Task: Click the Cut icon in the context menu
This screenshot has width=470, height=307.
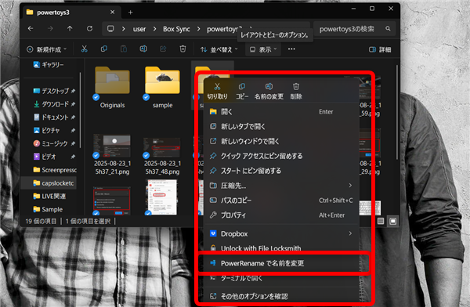Action: (217, 87)
